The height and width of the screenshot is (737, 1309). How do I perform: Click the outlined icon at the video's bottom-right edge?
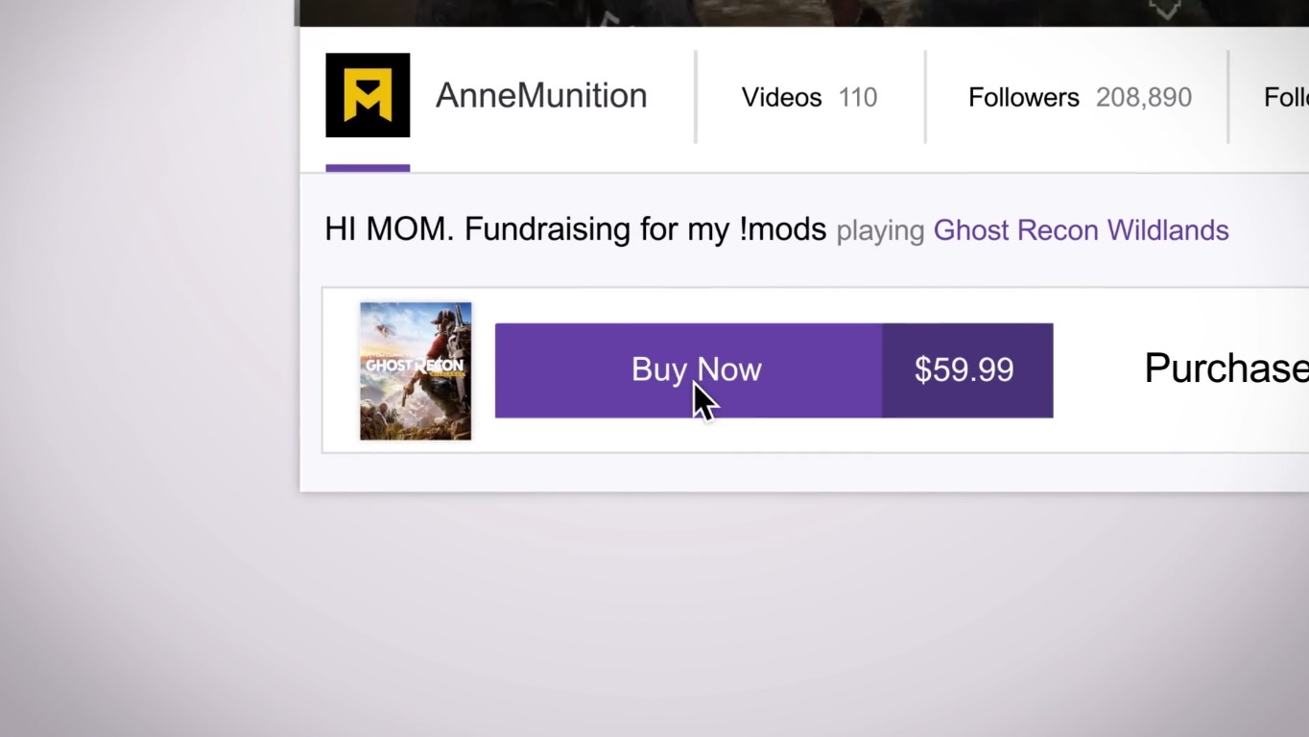pos(1164,10)
